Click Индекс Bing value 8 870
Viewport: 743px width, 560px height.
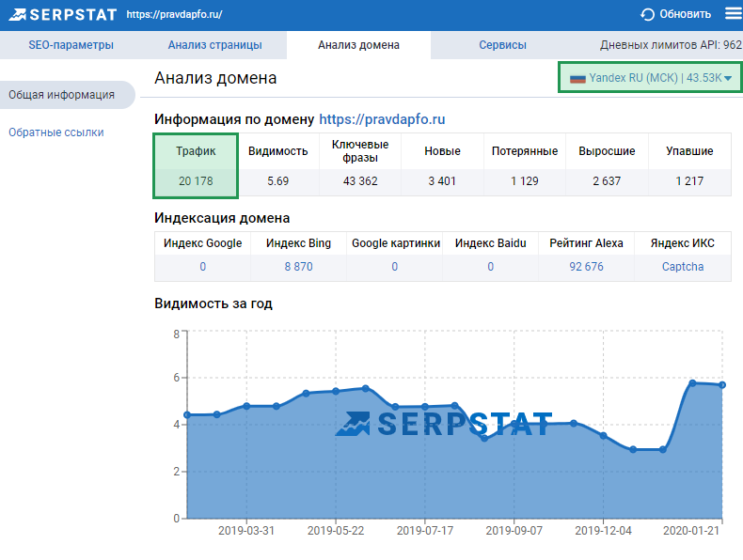pos(298,267)
